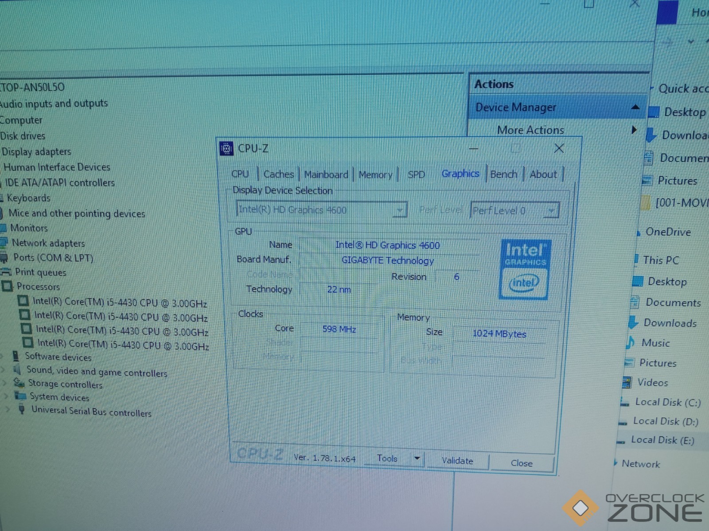Image resolution: width=709 pixels, height=531 pixels.
Task: Select Display adapters in Device Manager
Action: tap(36, 151)
